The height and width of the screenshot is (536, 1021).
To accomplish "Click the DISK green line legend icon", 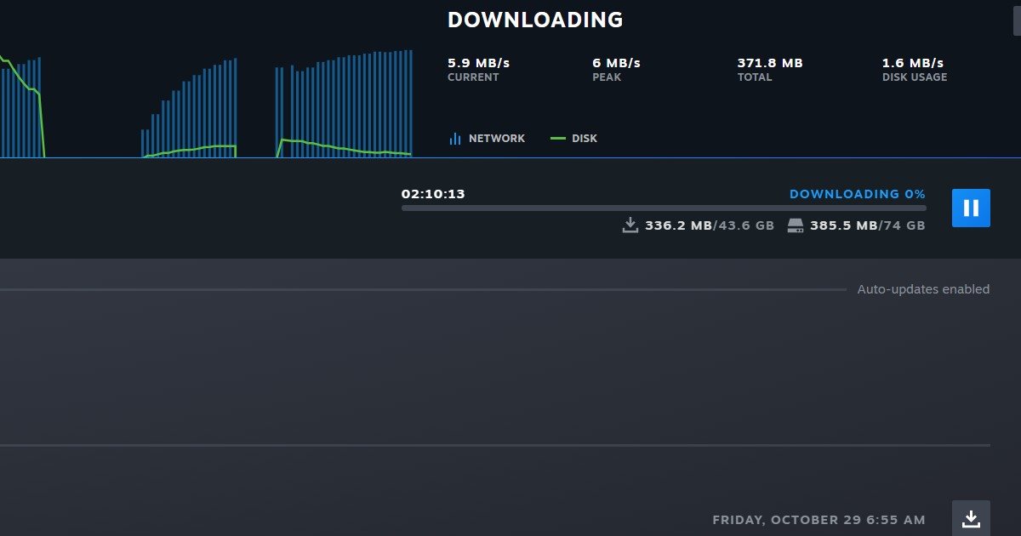I will coord(559,138).
